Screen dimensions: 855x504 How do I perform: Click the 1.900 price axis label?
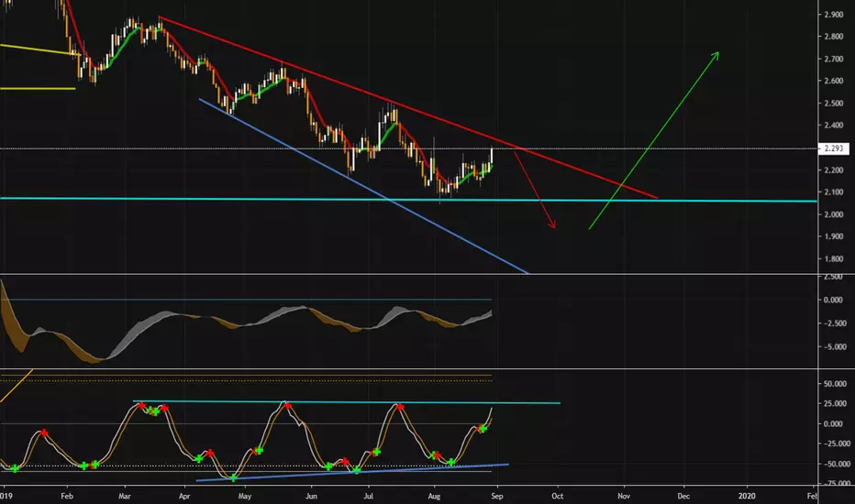pyautogui.click(x=834, y=236)
